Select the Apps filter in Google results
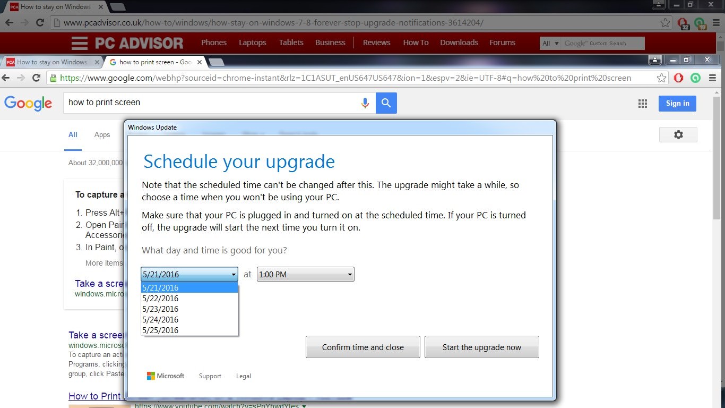 tap(102, 135)
